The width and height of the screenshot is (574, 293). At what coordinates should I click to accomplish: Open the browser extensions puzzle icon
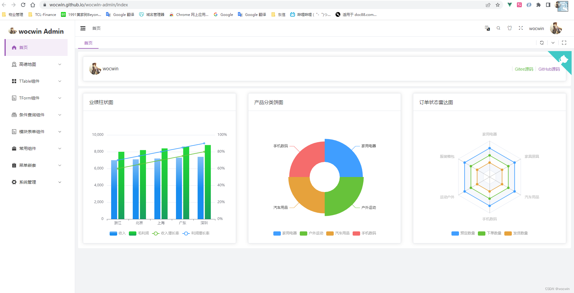pyautogui.click(x=539, y=5)
